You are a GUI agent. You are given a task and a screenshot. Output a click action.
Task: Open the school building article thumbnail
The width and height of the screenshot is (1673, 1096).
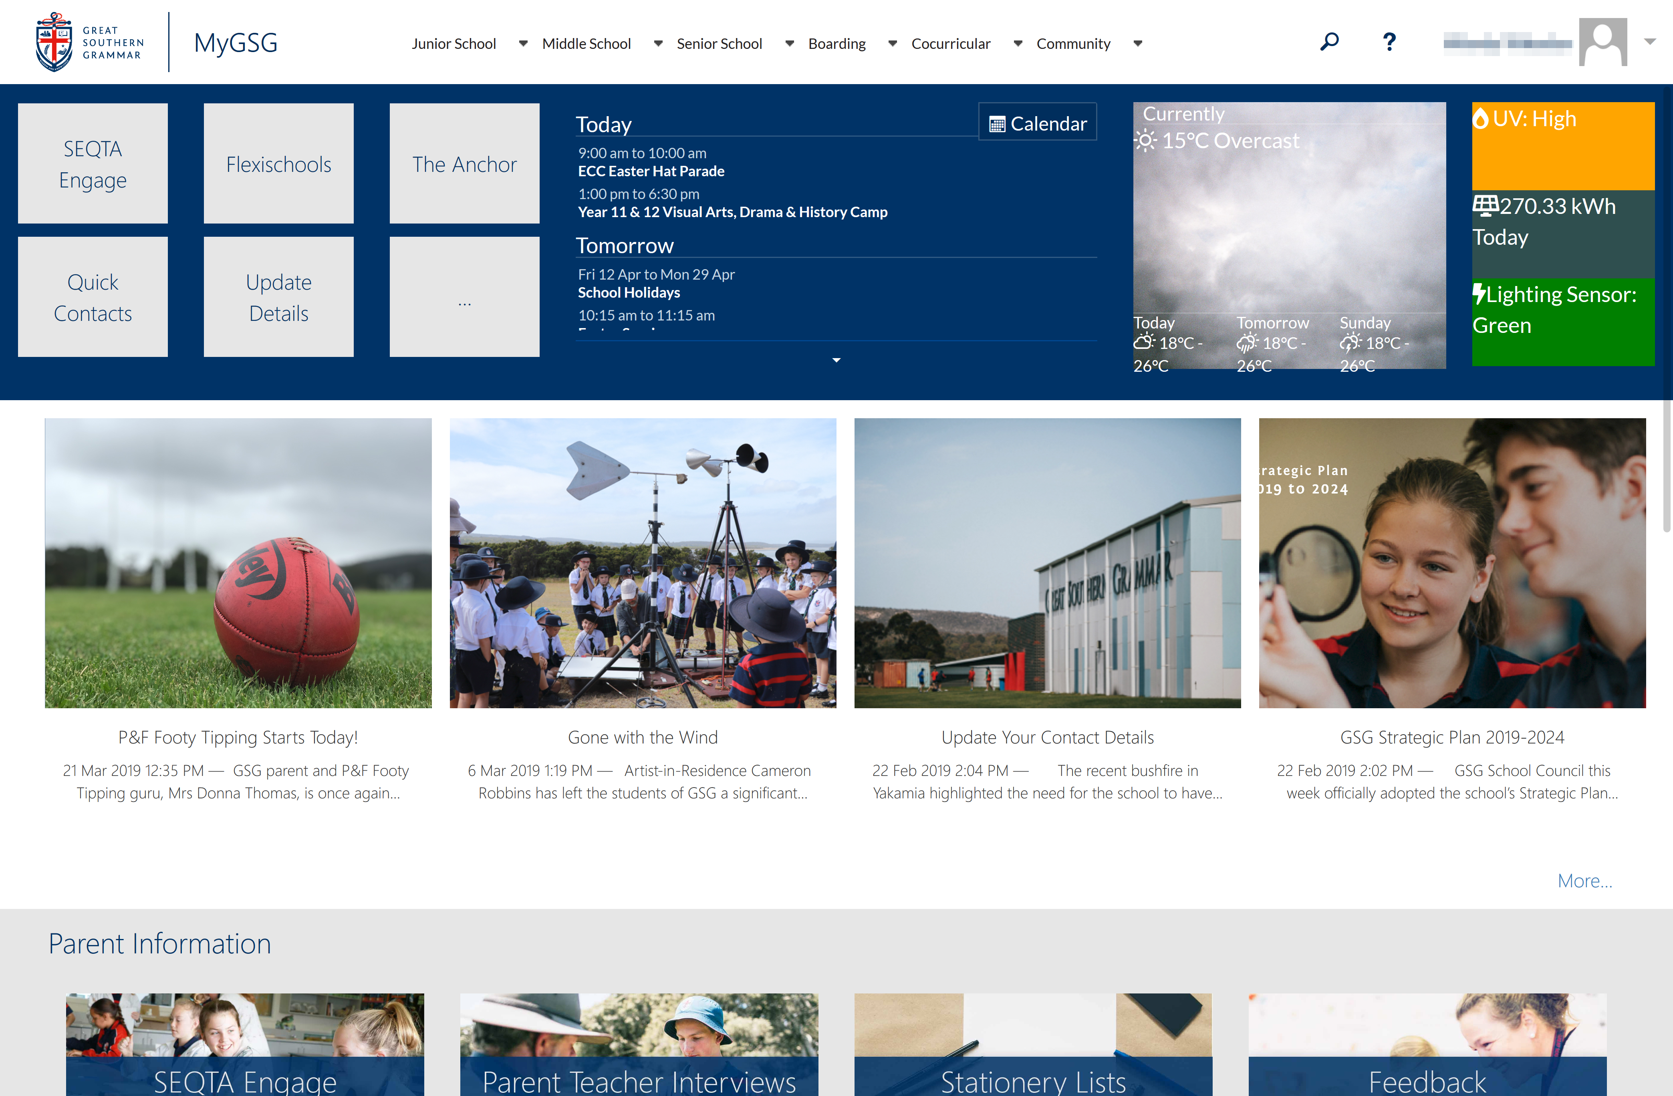pos(1047,563)
